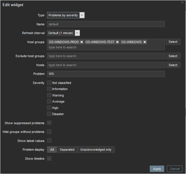186x174 pixels.
Task: Toggle Show latest values checkbox
Action: pos(49,141)
